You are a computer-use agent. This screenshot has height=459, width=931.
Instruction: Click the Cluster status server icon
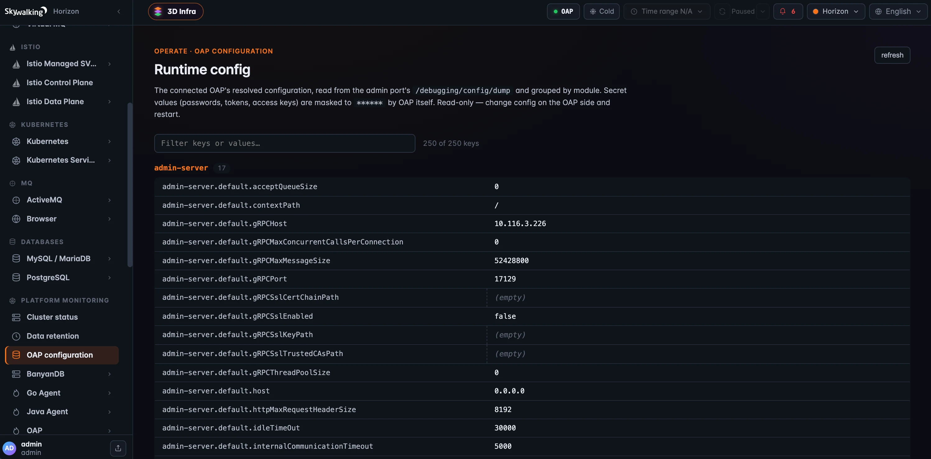tap(16, 317)
